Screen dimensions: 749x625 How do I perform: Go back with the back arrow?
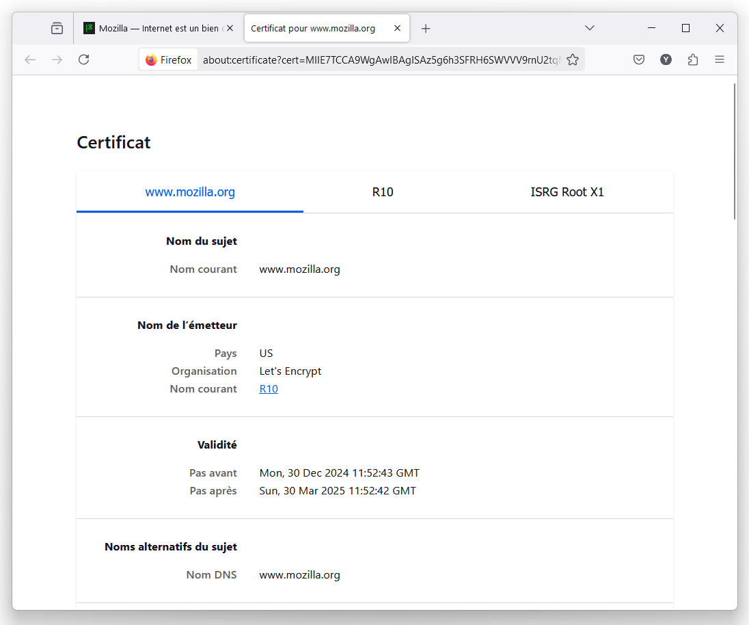click(x=30, y=59)
